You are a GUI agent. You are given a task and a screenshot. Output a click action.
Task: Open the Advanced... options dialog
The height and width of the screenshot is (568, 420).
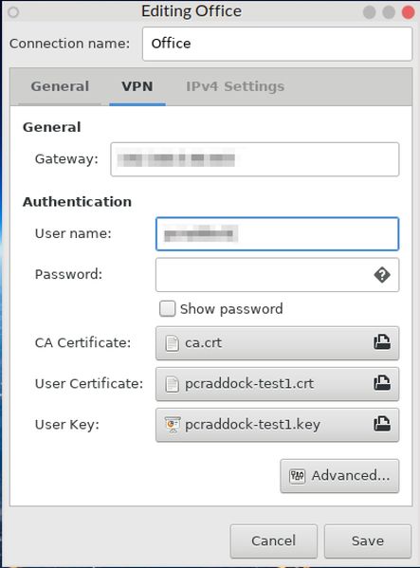(339, 476)
